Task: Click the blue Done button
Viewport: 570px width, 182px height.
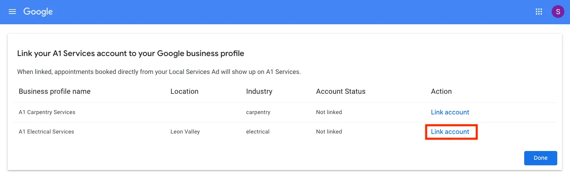Action: coord(541,158)
